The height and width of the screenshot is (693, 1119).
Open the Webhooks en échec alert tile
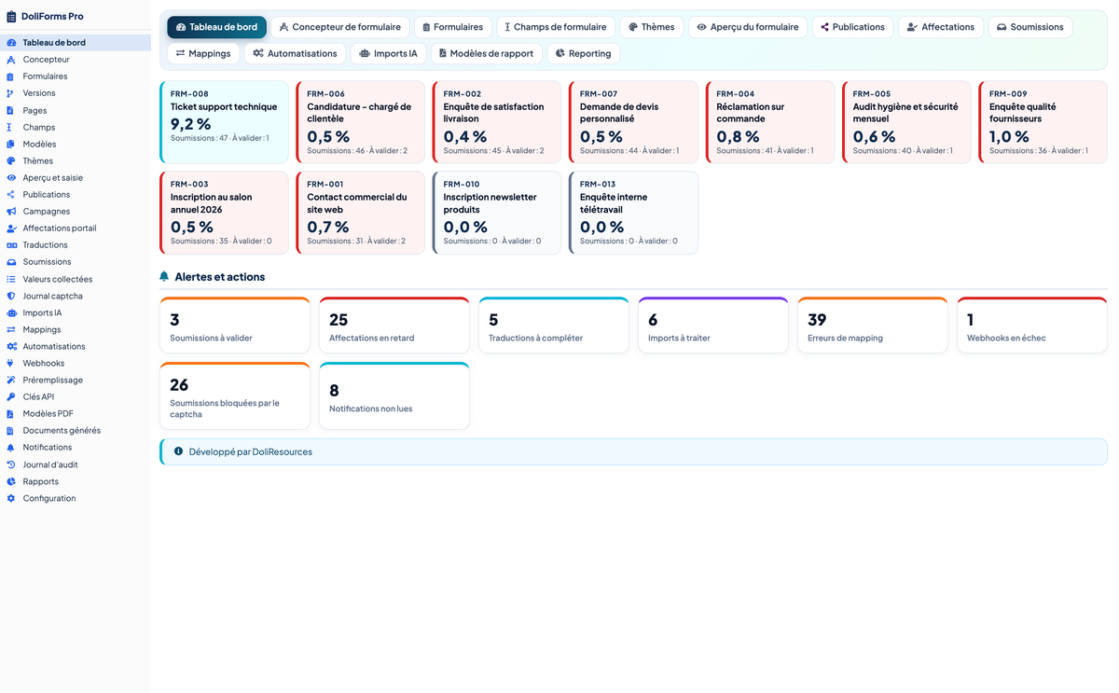(x=1032, y=326)
